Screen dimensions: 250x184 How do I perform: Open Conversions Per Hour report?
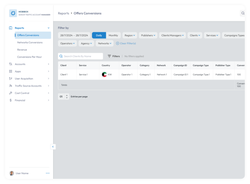30,57
